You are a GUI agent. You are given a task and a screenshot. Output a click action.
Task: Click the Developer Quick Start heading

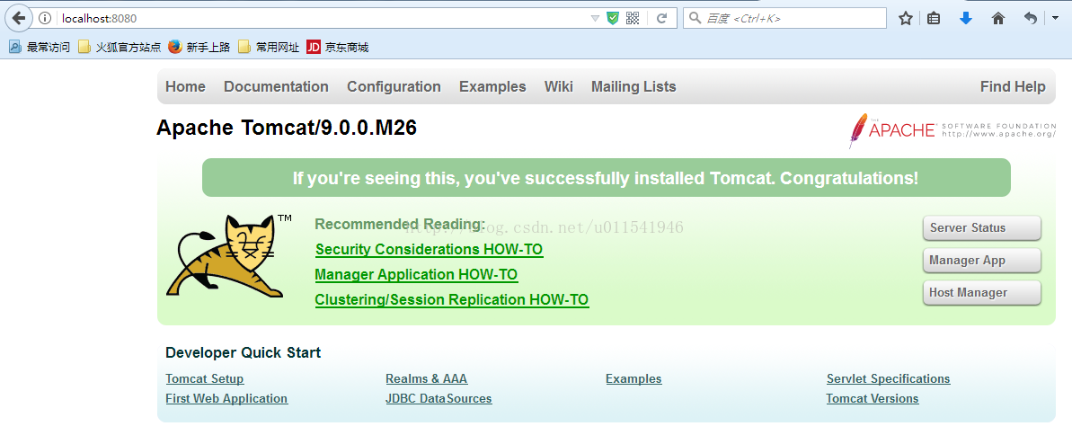(x=243, y=353)
